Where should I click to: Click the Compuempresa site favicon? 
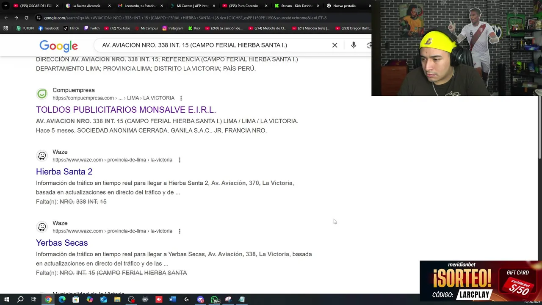point(42,94)
